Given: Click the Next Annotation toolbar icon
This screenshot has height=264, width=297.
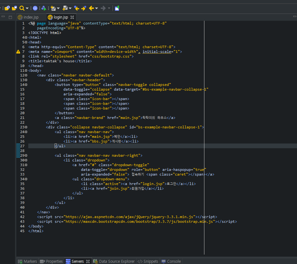Looking at the screenshot, I should coord(53,8).
